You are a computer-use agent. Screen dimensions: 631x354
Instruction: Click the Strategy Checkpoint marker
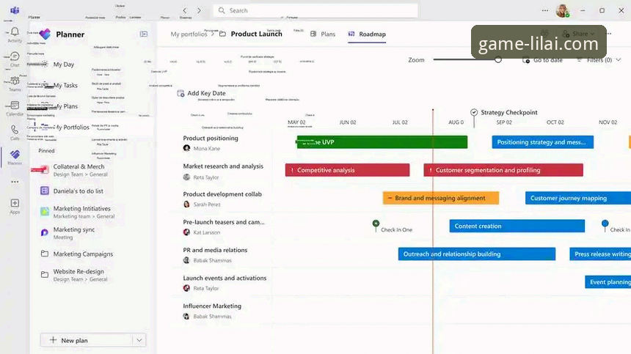click(x=474, y=113)
